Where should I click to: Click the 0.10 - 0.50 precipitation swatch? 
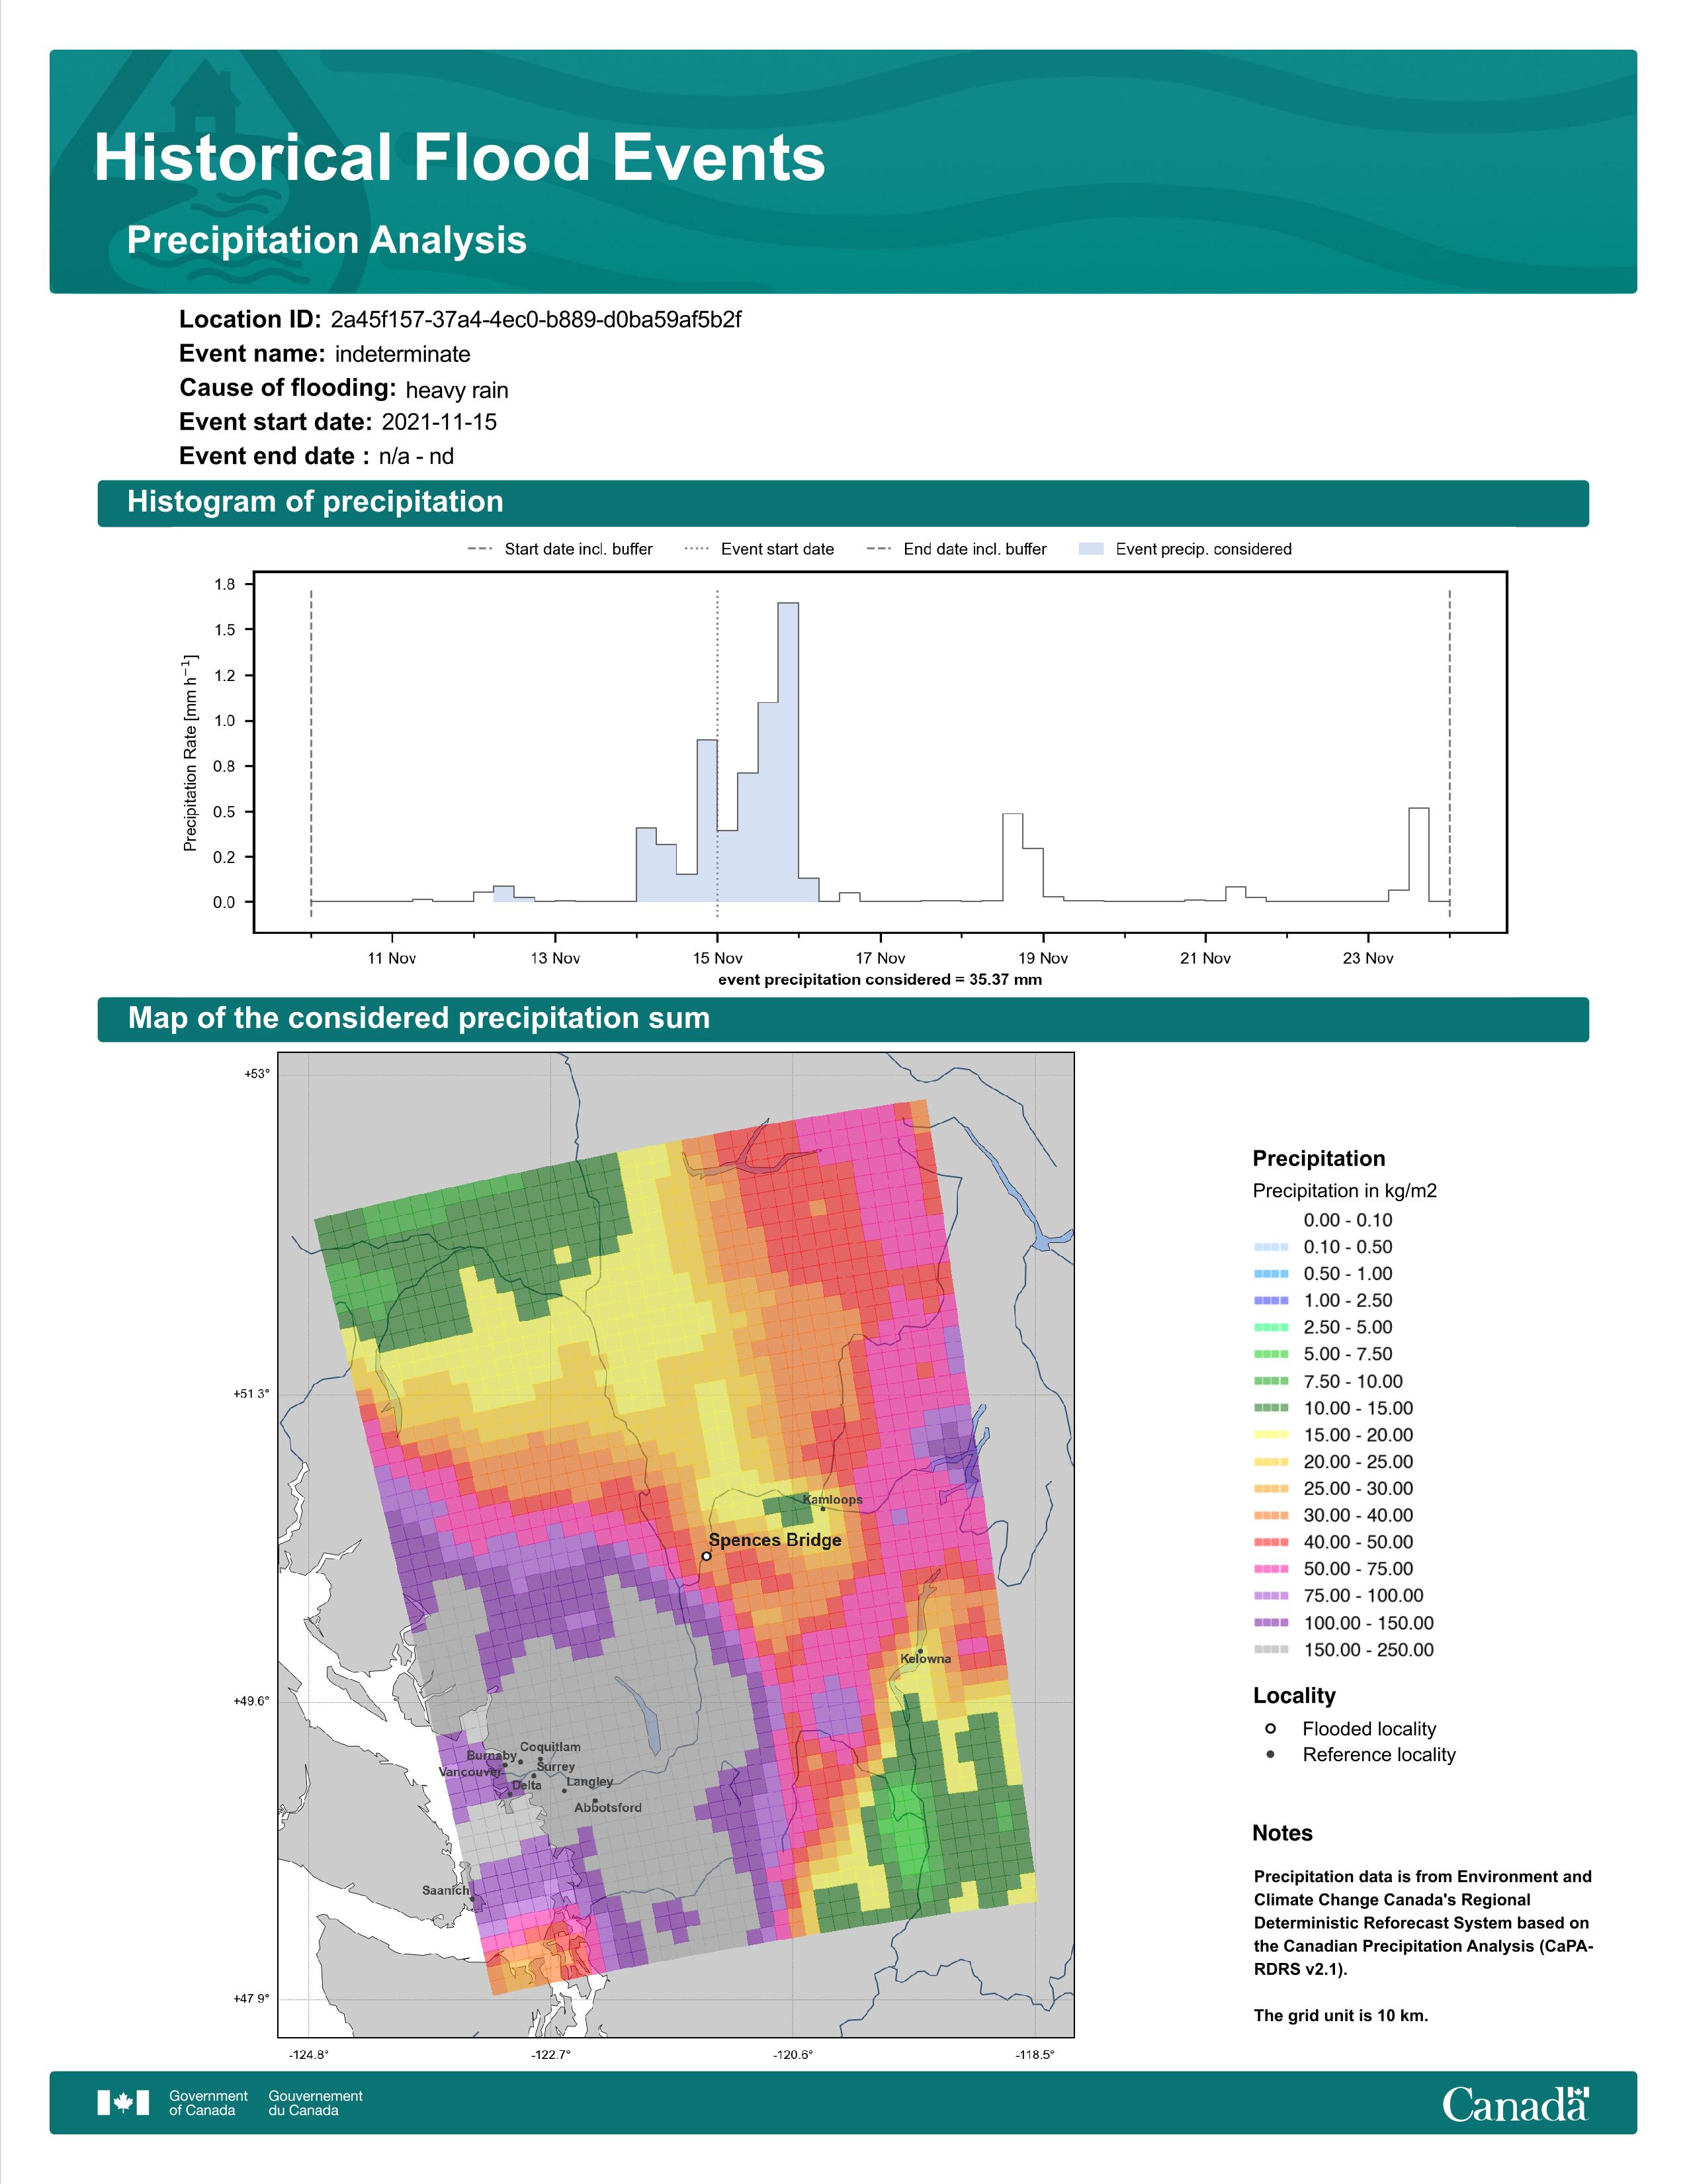click(x=1272, y=1247)
